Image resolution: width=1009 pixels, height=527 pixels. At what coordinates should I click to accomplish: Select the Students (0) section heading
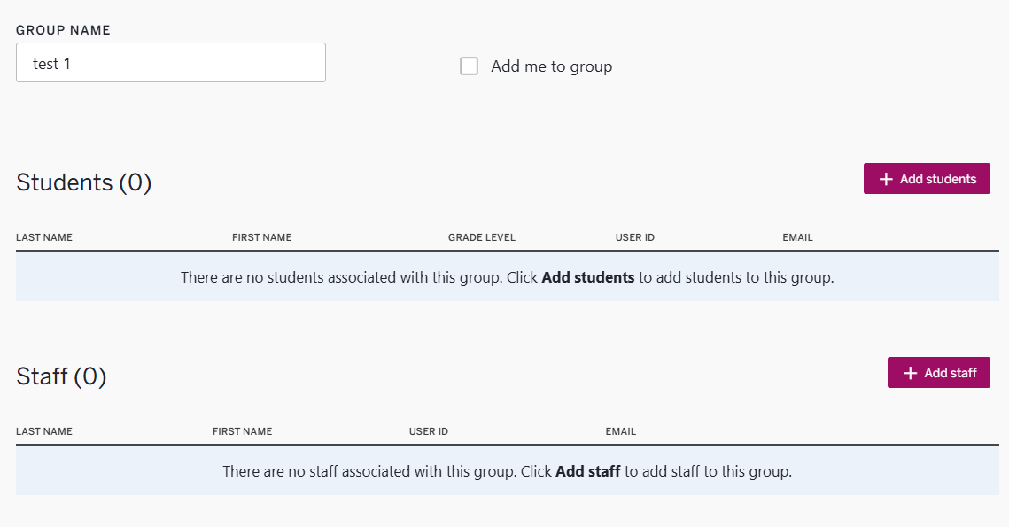coord(84,182)
